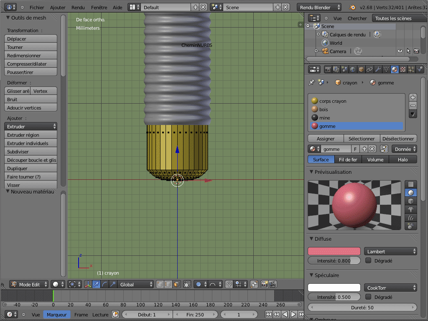428x321 pixels.
Task: Open the Marqueur timeline menu
Action: tap(57, 314)
